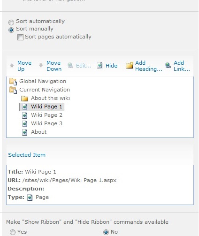This screenshot has height=236, width=199.
Task: Click the Wiki Page 3 page icon
Action: 24,124
